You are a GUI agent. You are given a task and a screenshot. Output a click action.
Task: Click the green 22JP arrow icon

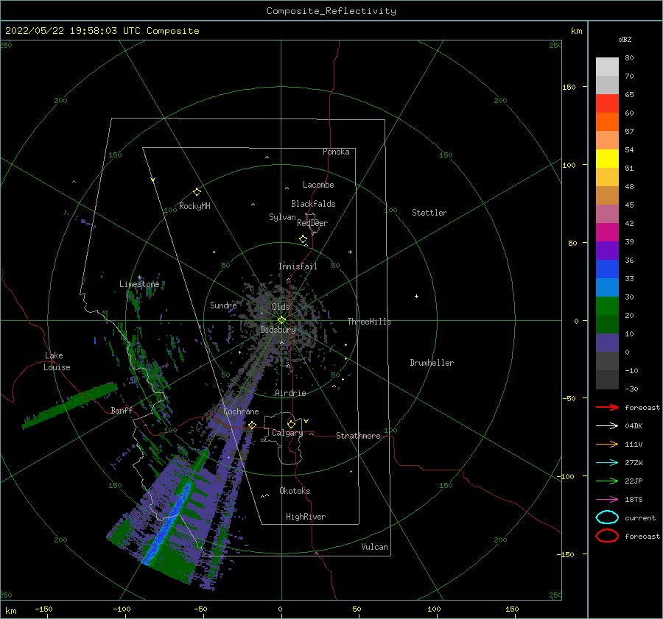tap(607, 481)
